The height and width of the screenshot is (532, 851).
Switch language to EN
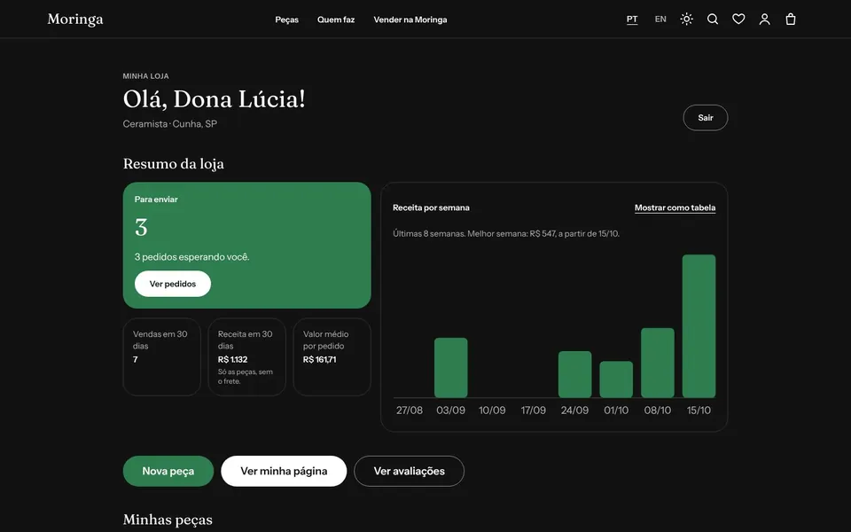point(660,19)
